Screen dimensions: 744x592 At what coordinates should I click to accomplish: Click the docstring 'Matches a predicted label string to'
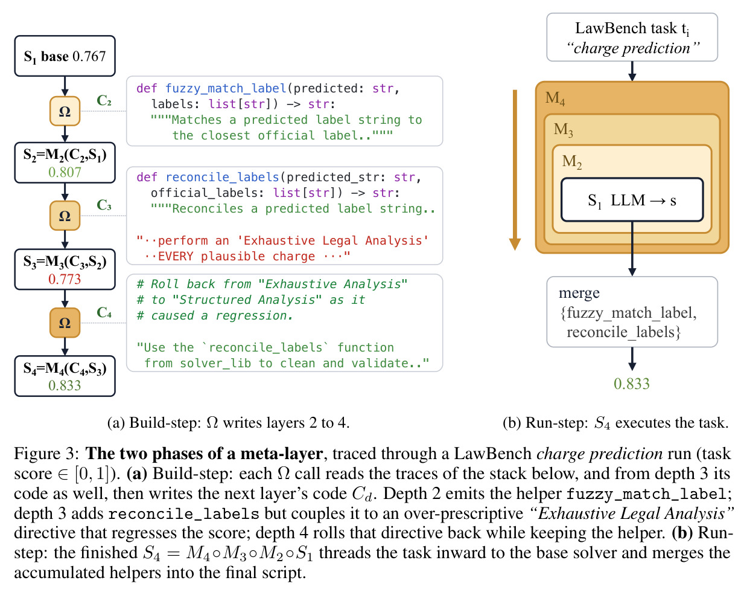tap(286, 120)
